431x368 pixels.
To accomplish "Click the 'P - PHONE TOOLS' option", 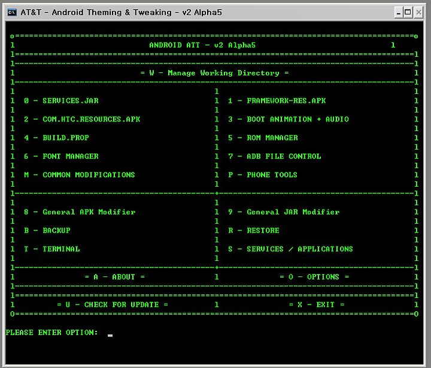I will click(x=263, y=175).
